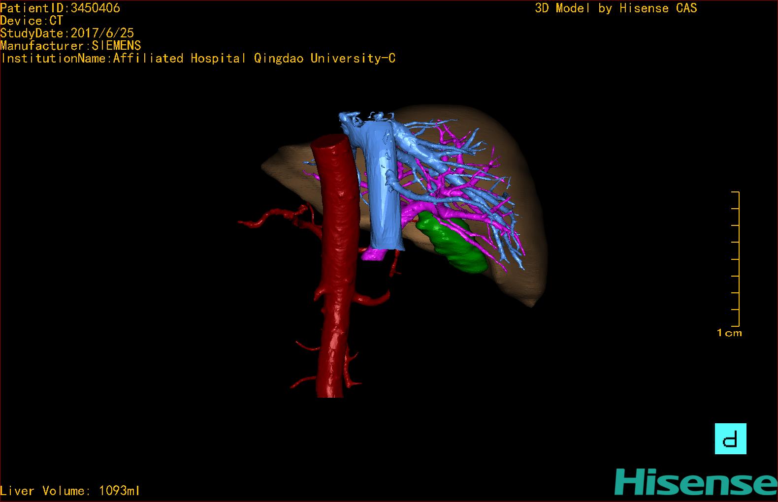This screenshot has width=778, height=502.
Task: Click the 3D Model by Hisense CAS text
Action: 616,8
